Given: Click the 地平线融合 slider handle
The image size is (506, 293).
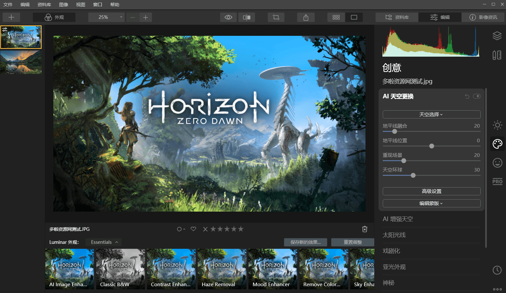Looking at the screenshot, I should (394, 132).
